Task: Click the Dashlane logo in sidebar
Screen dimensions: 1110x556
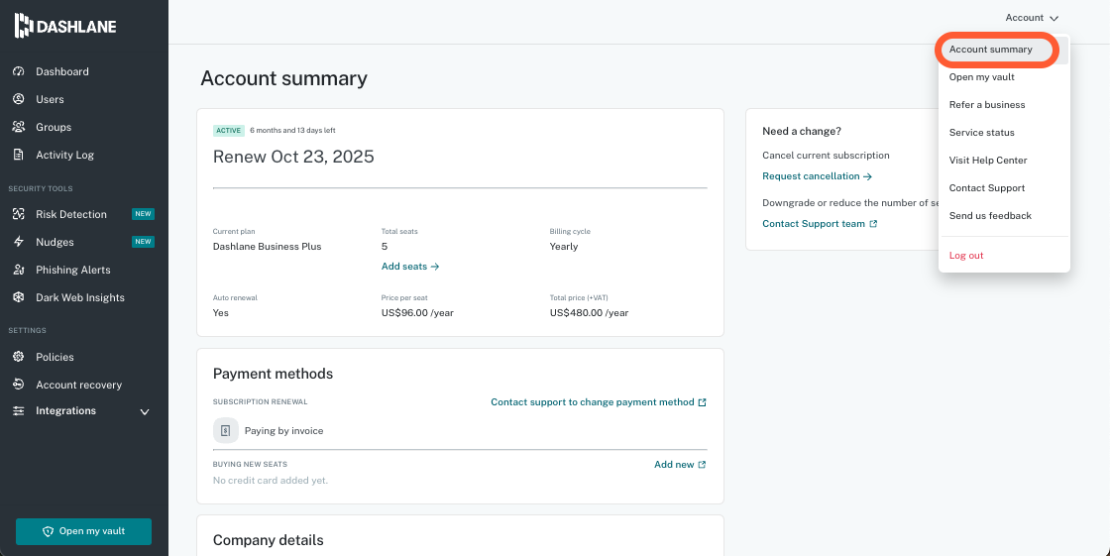Action: tap(65, 27)
